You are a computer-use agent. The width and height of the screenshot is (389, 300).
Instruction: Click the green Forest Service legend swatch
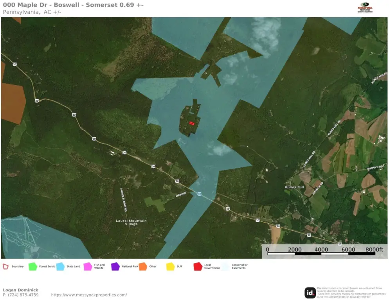pyautogui.click(x=33, y=267)
